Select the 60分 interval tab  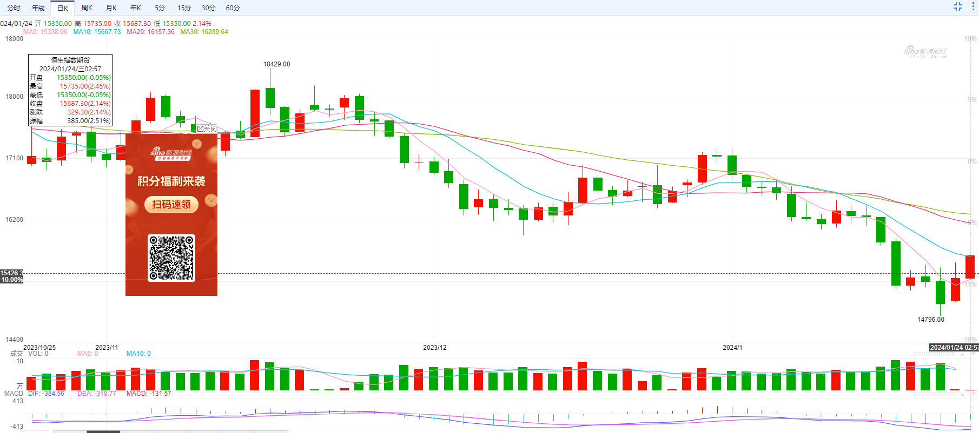tap(233, 8)
